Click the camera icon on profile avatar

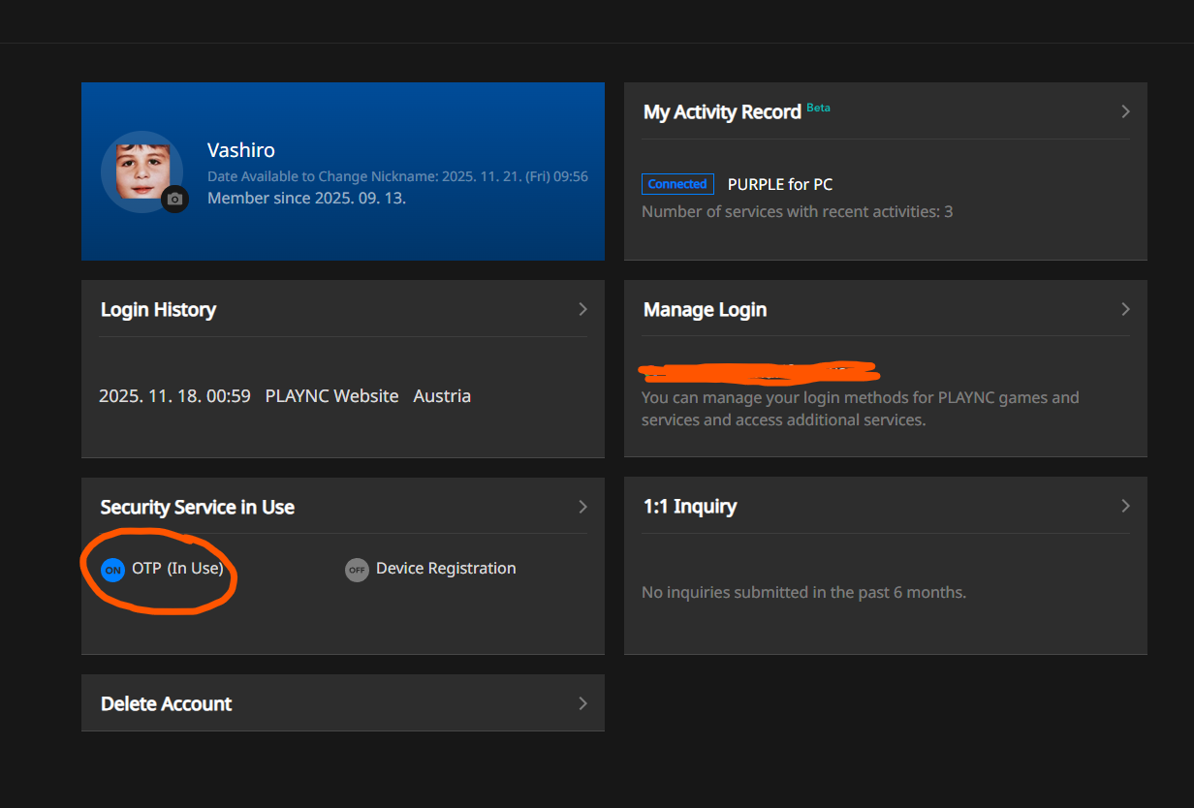tap(174, 199)
